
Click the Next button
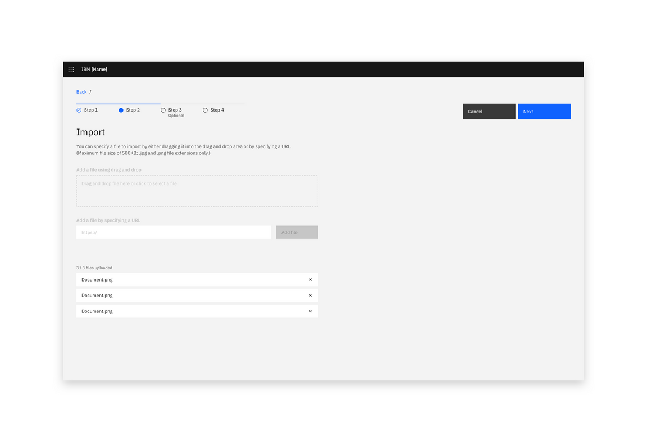(544, 111)
